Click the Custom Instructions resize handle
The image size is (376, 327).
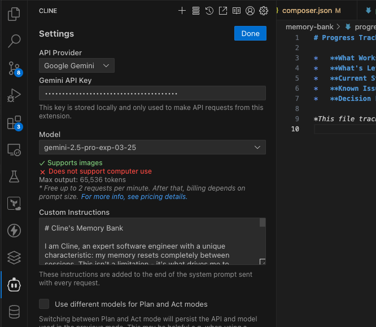click(263, 262)
